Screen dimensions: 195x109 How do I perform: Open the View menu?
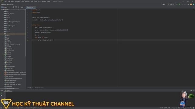[x=12, y=2]
